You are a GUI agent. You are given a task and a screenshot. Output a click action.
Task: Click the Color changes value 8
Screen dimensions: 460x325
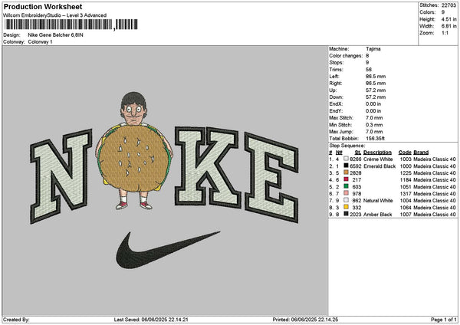coord(367,56)
